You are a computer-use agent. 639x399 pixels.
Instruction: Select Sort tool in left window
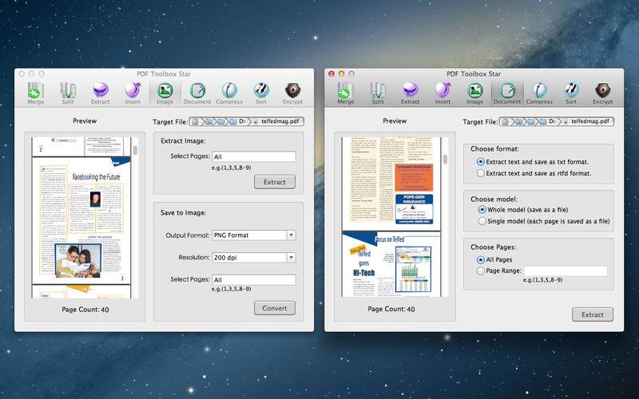point(261,93)
